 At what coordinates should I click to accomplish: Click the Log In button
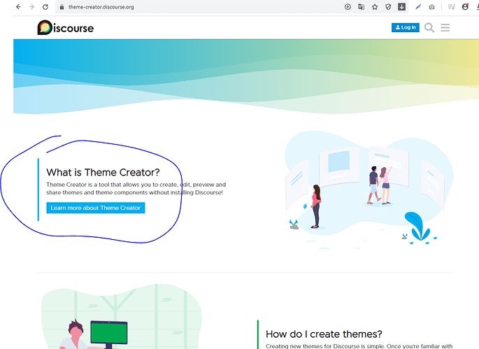pyautogui.click(x=406, y=27)
